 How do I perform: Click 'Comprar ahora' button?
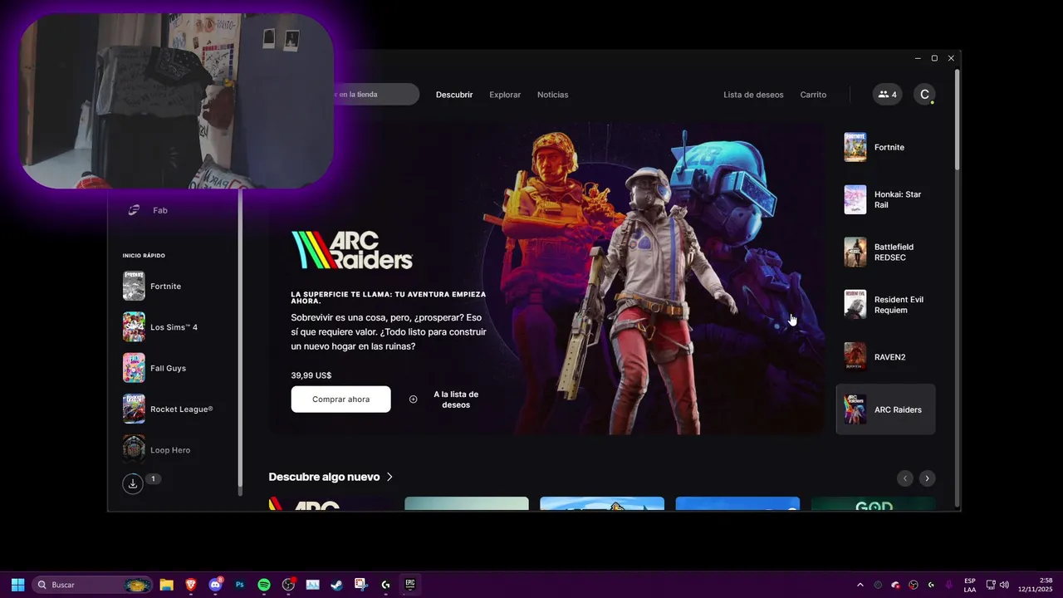[x=340, y=399]
